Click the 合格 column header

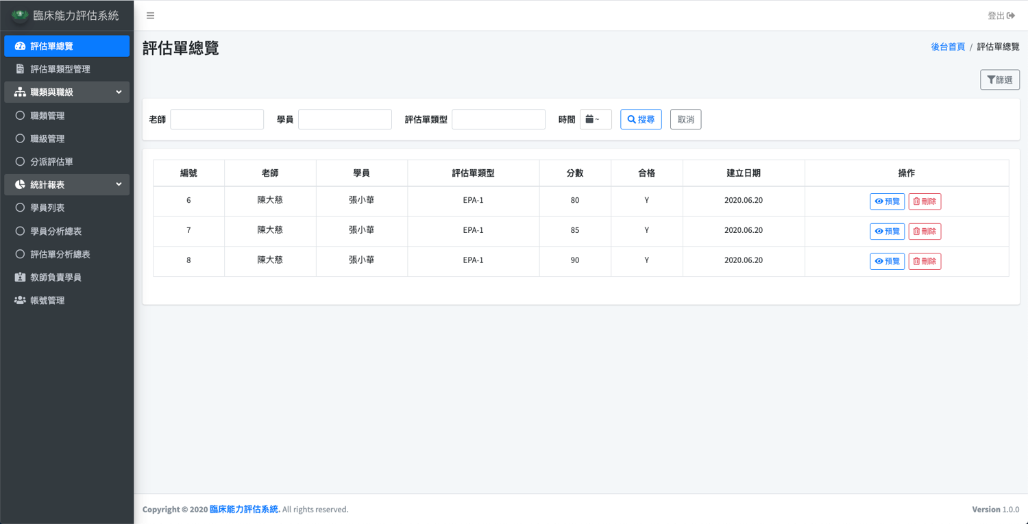646,173
